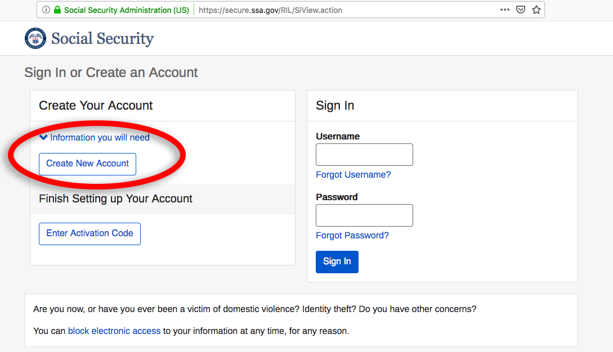
Task: Open the block electronic access link
Action: 114,331
